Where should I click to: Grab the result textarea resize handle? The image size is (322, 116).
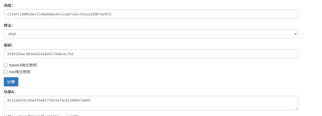297,109
